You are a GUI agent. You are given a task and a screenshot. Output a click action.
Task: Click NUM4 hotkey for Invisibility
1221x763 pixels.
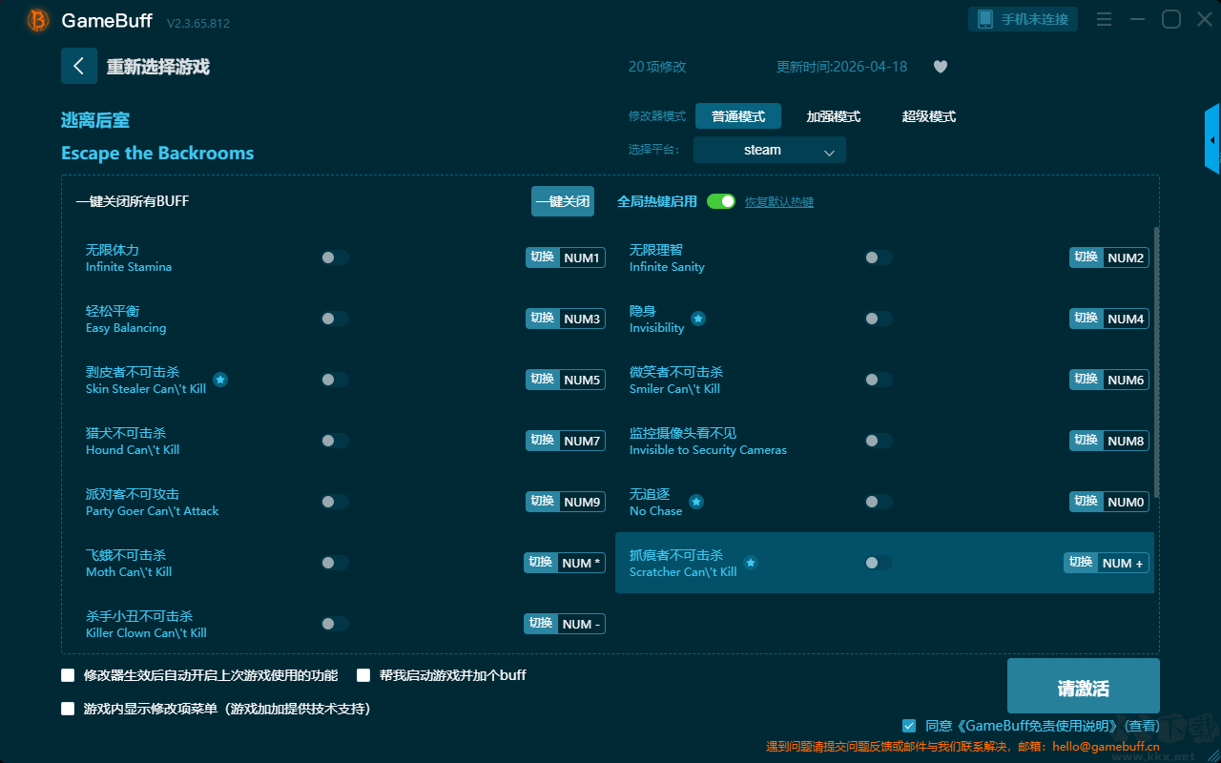(x=1109, y=319)
